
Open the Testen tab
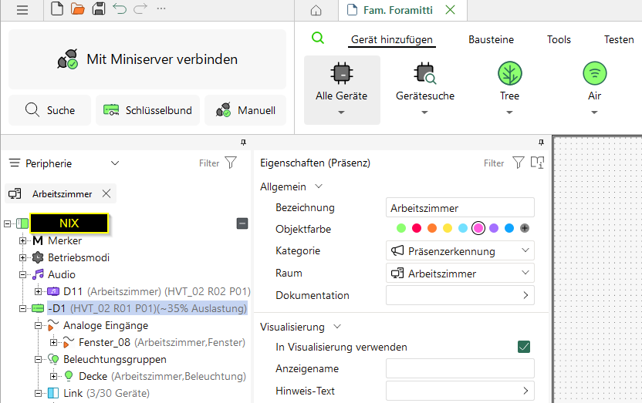click(x=619, y=39)
